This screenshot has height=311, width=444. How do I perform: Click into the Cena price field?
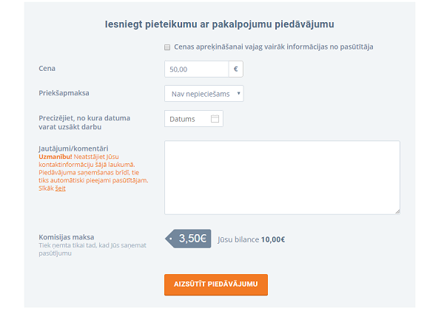(196, 69)
